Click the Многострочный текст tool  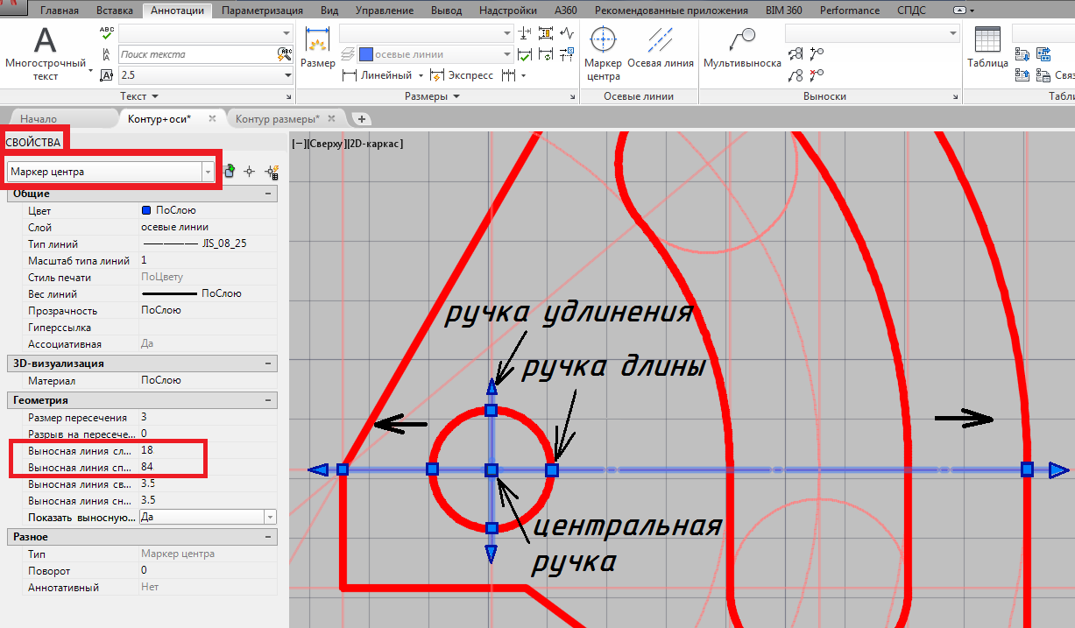(x=46, y=54)
